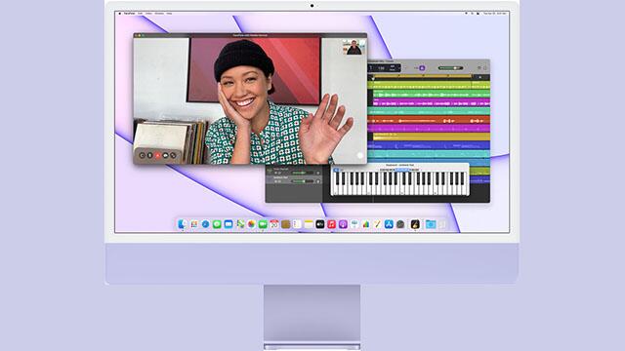
Task: Open the Messages app in dock
Action: [217, 224]
